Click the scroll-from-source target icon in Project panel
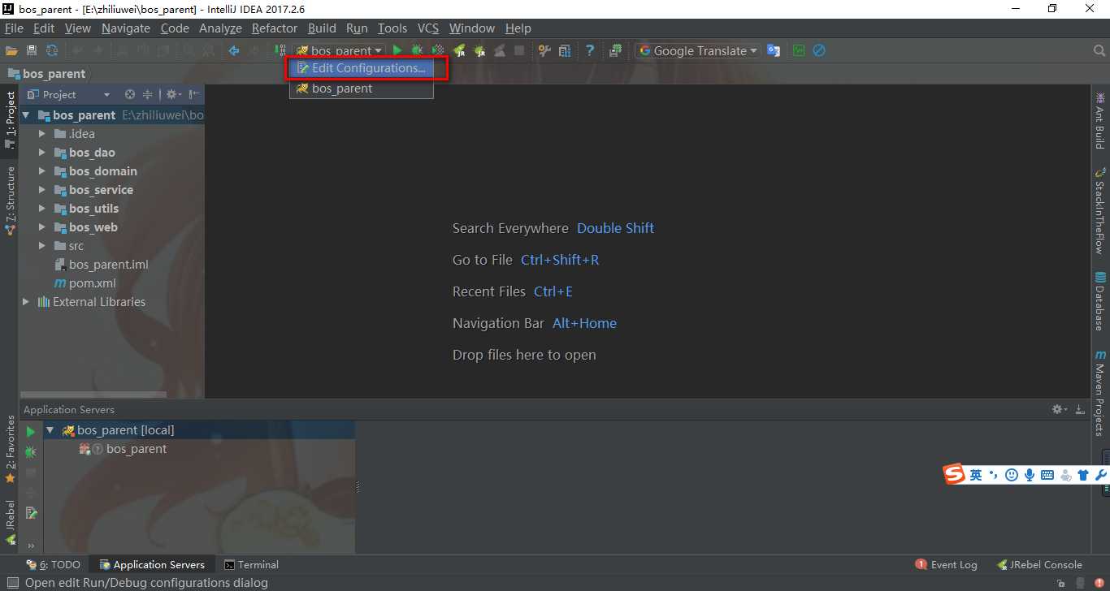 point(130,94)
